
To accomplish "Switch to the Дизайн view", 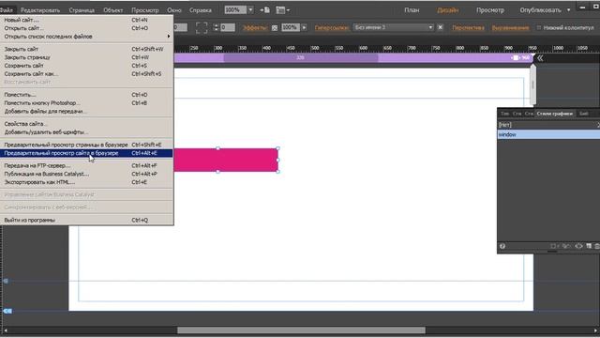I will pos(448,10).
